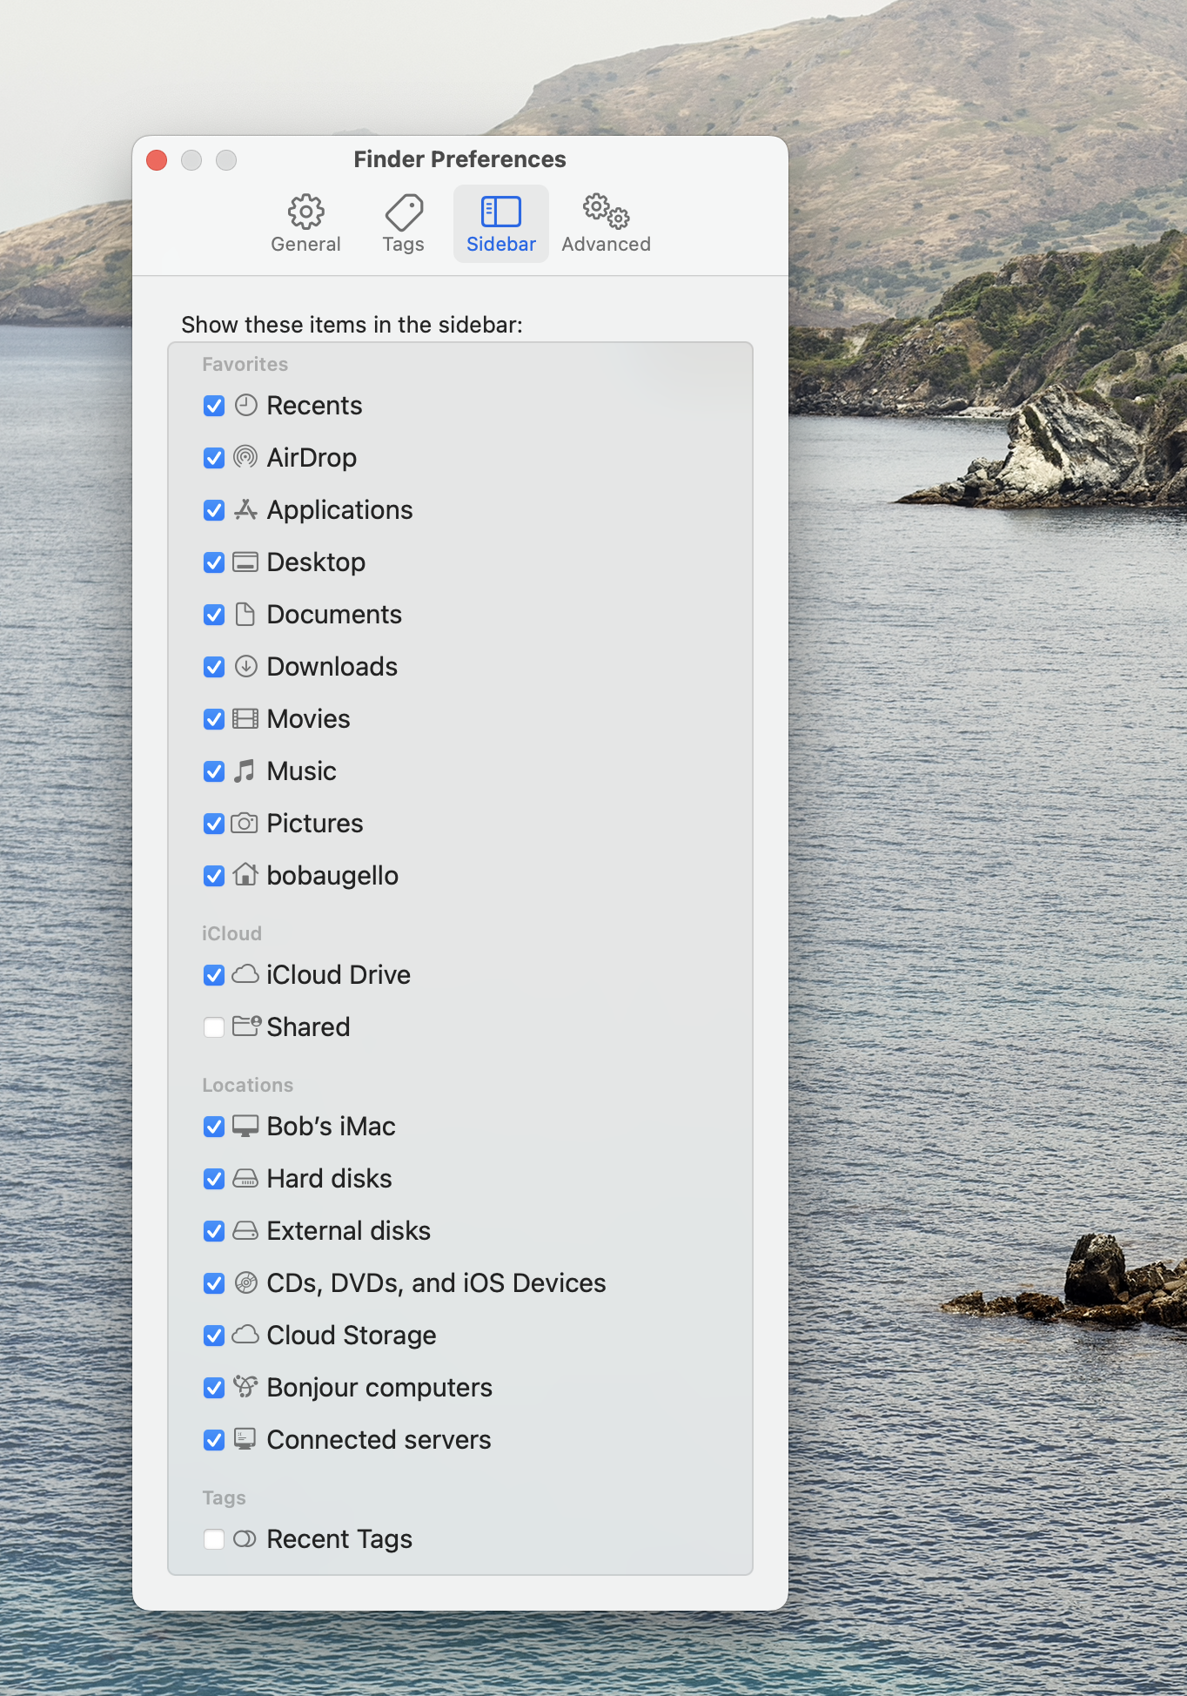
Task: Click the iCloud Drive cloud icon
Action: tap(246, 974)
